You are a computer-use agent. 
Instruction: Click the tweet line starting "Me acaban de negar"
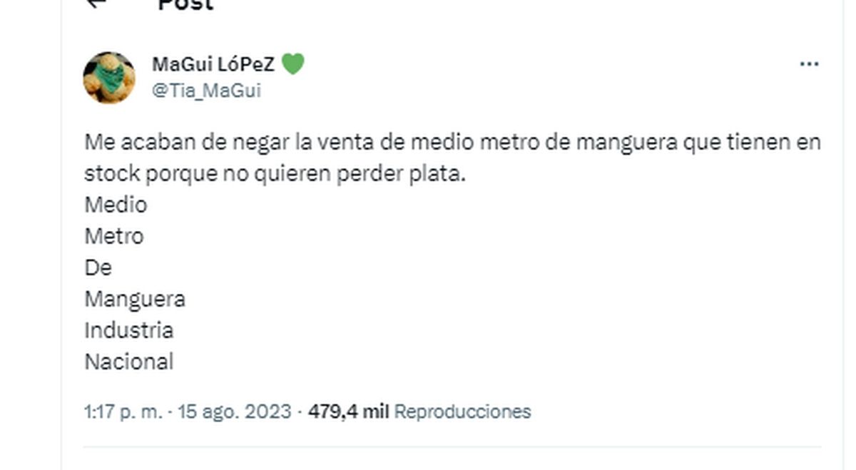click(x=452, y=142)
